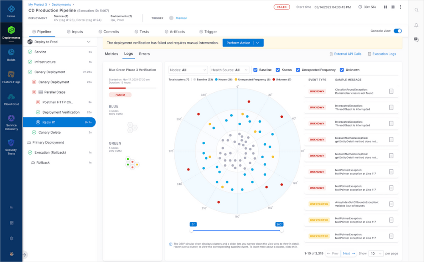Go to the Builds module
Screen dimensions: 424x262
pyautogui.click(x=11, y=55)
